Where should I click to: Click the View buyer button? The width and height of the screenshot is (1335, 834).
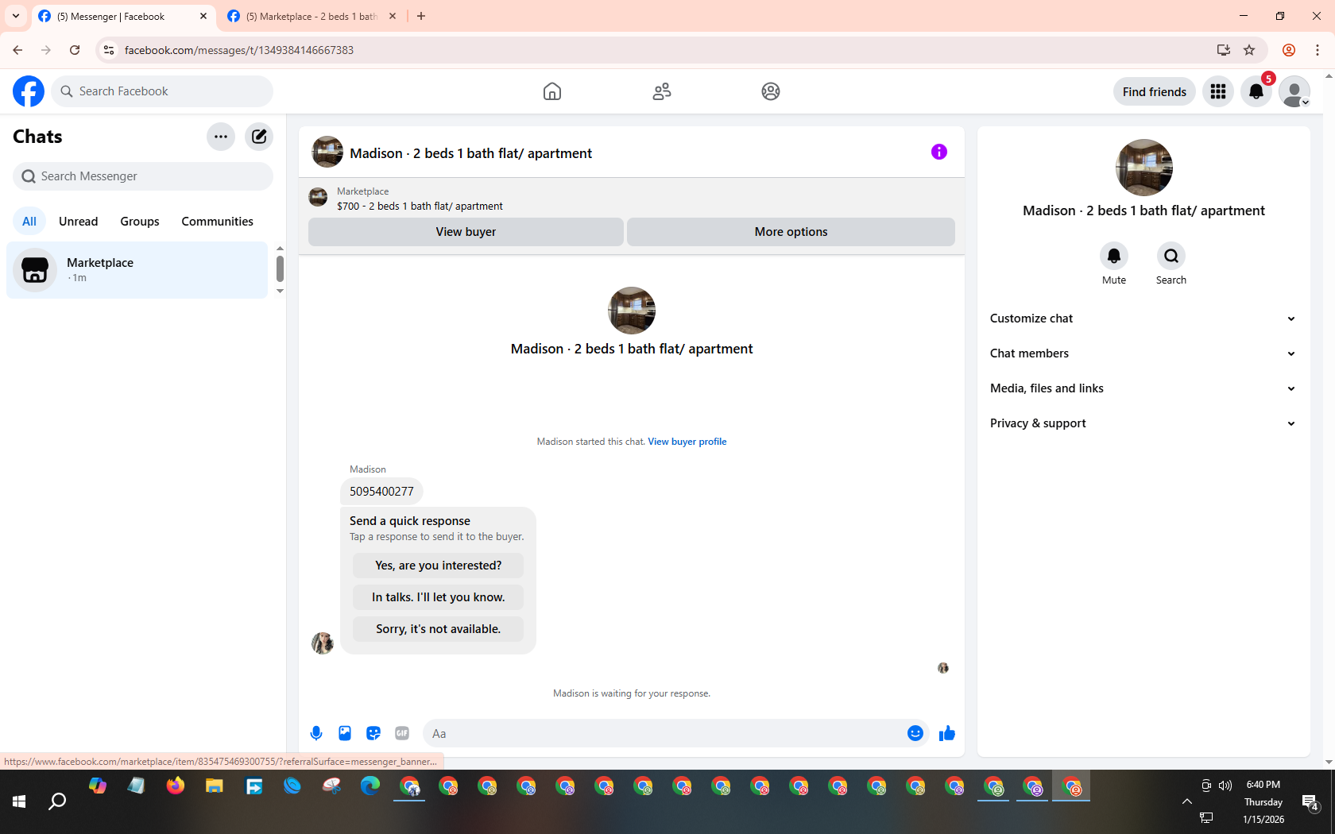point(466,232)
